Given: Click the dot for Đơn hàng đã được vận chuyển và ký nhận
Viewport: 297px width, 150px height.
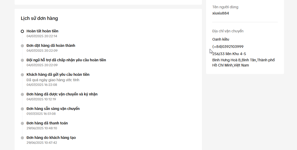Looking at the screenshot, I should pos(22,94).
